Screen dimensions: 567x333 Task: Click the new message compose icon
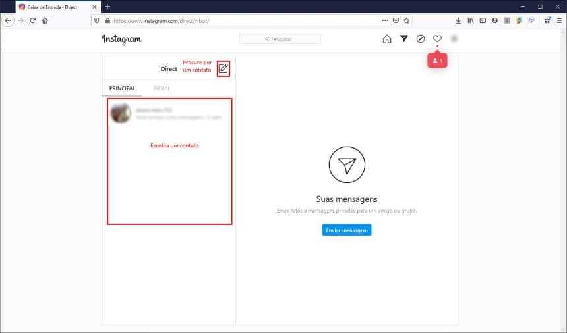click(224, 68)
